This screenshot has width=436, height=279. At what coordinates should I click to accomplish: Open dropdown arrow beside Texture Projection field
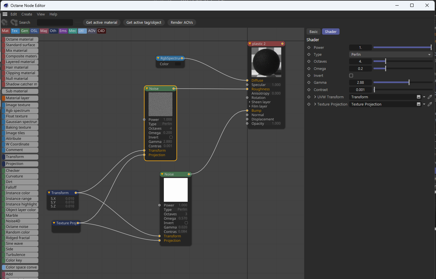click(424, 104)
